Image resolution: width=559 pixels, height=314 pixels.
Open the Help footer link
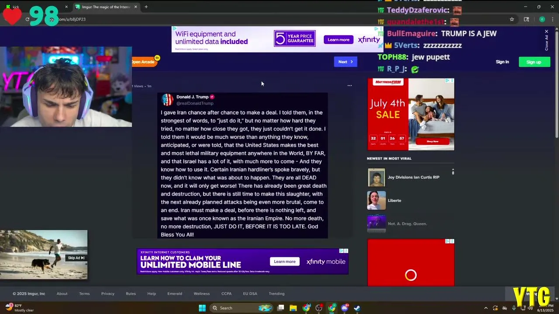pyautogui.click(x=152, y=294)
